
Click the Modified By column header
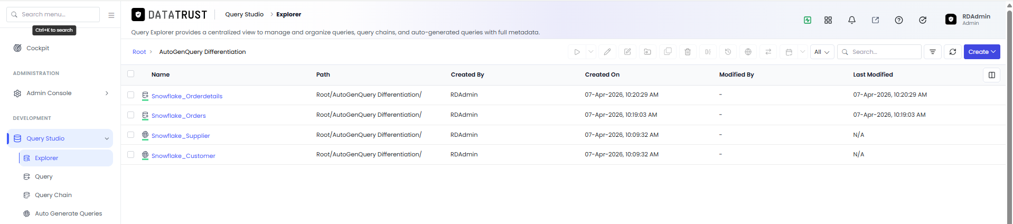coord(736,74)
